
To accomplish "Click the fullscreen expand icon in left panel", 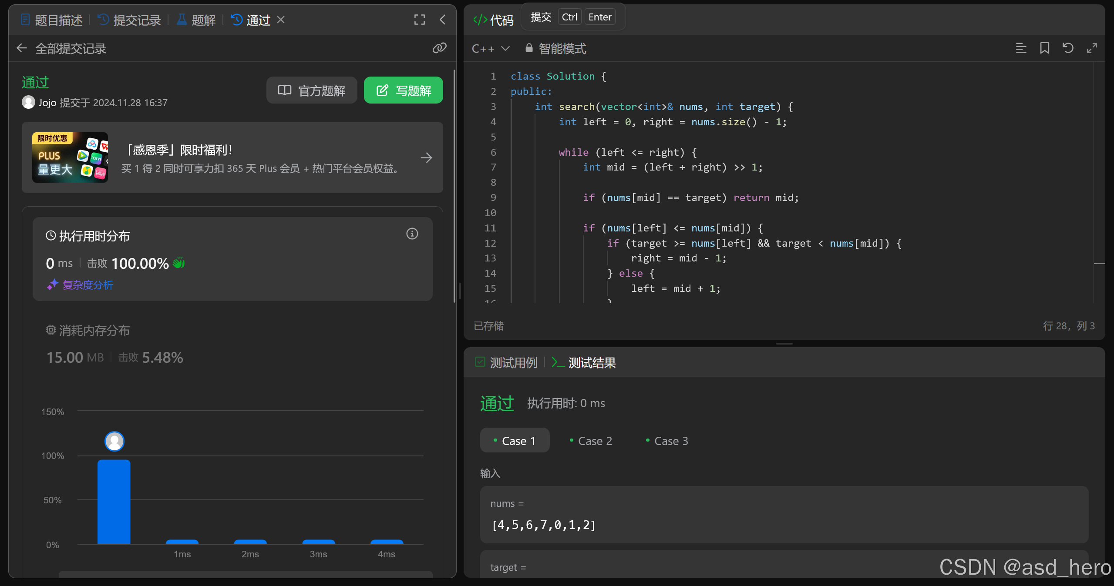I will pyautogui.click(x=419, y=20).
